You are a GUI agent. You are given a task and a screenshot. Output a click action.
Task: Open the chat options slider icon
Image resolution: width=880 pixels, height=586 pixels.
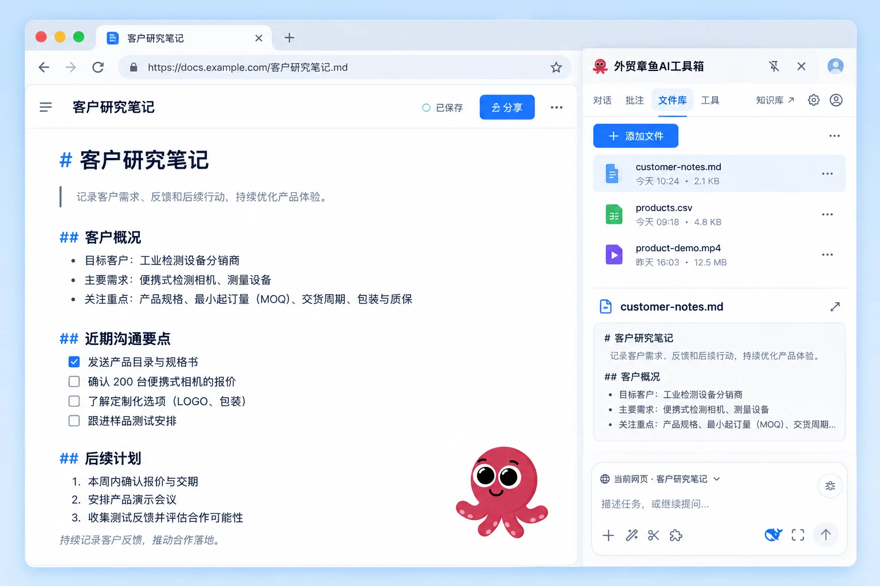pyautogui.click(x=830, y=486)
